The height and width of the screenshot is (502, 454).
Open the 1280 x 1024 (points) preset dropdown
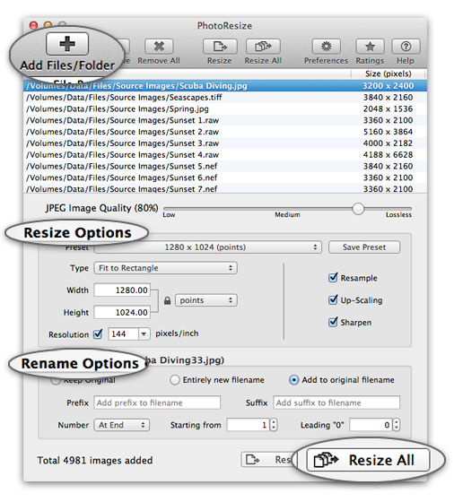pos(207,247)
